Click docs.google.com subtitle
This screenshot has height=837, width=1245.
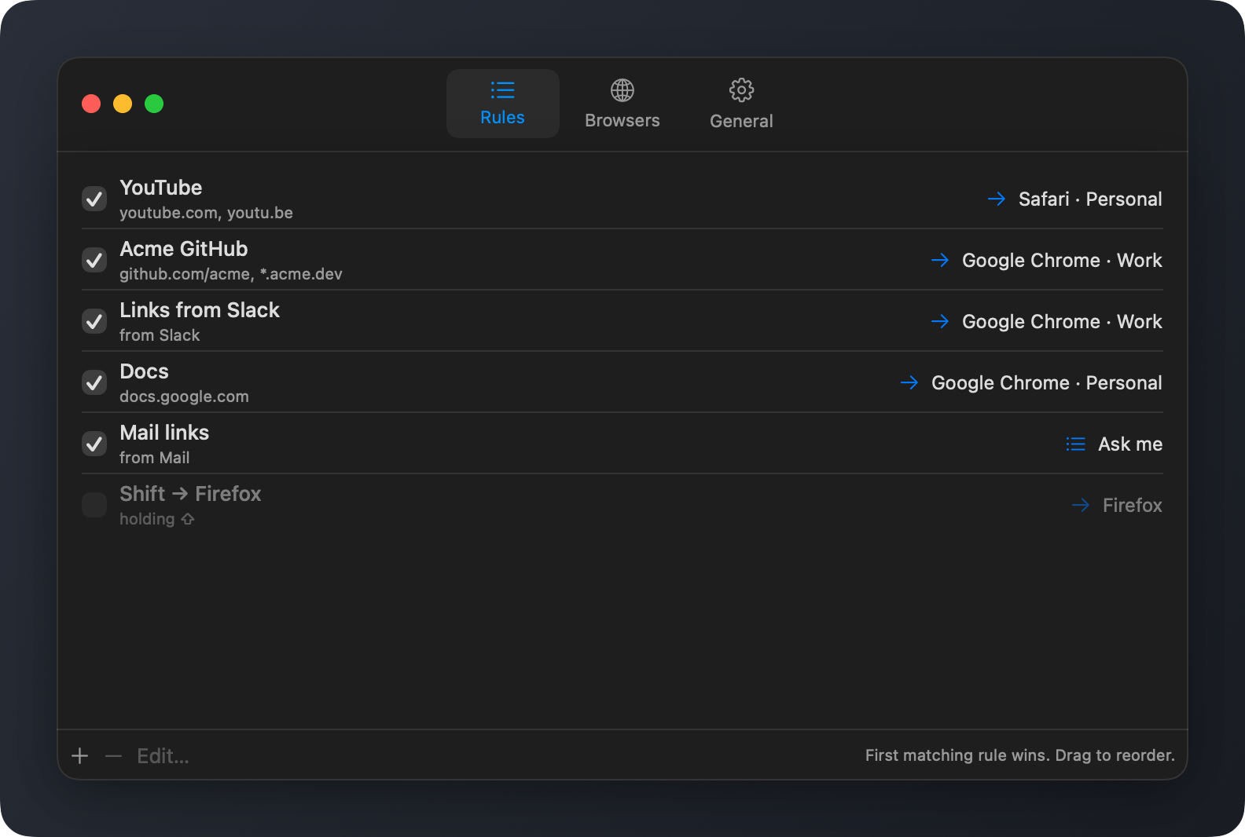click(184, 397)
